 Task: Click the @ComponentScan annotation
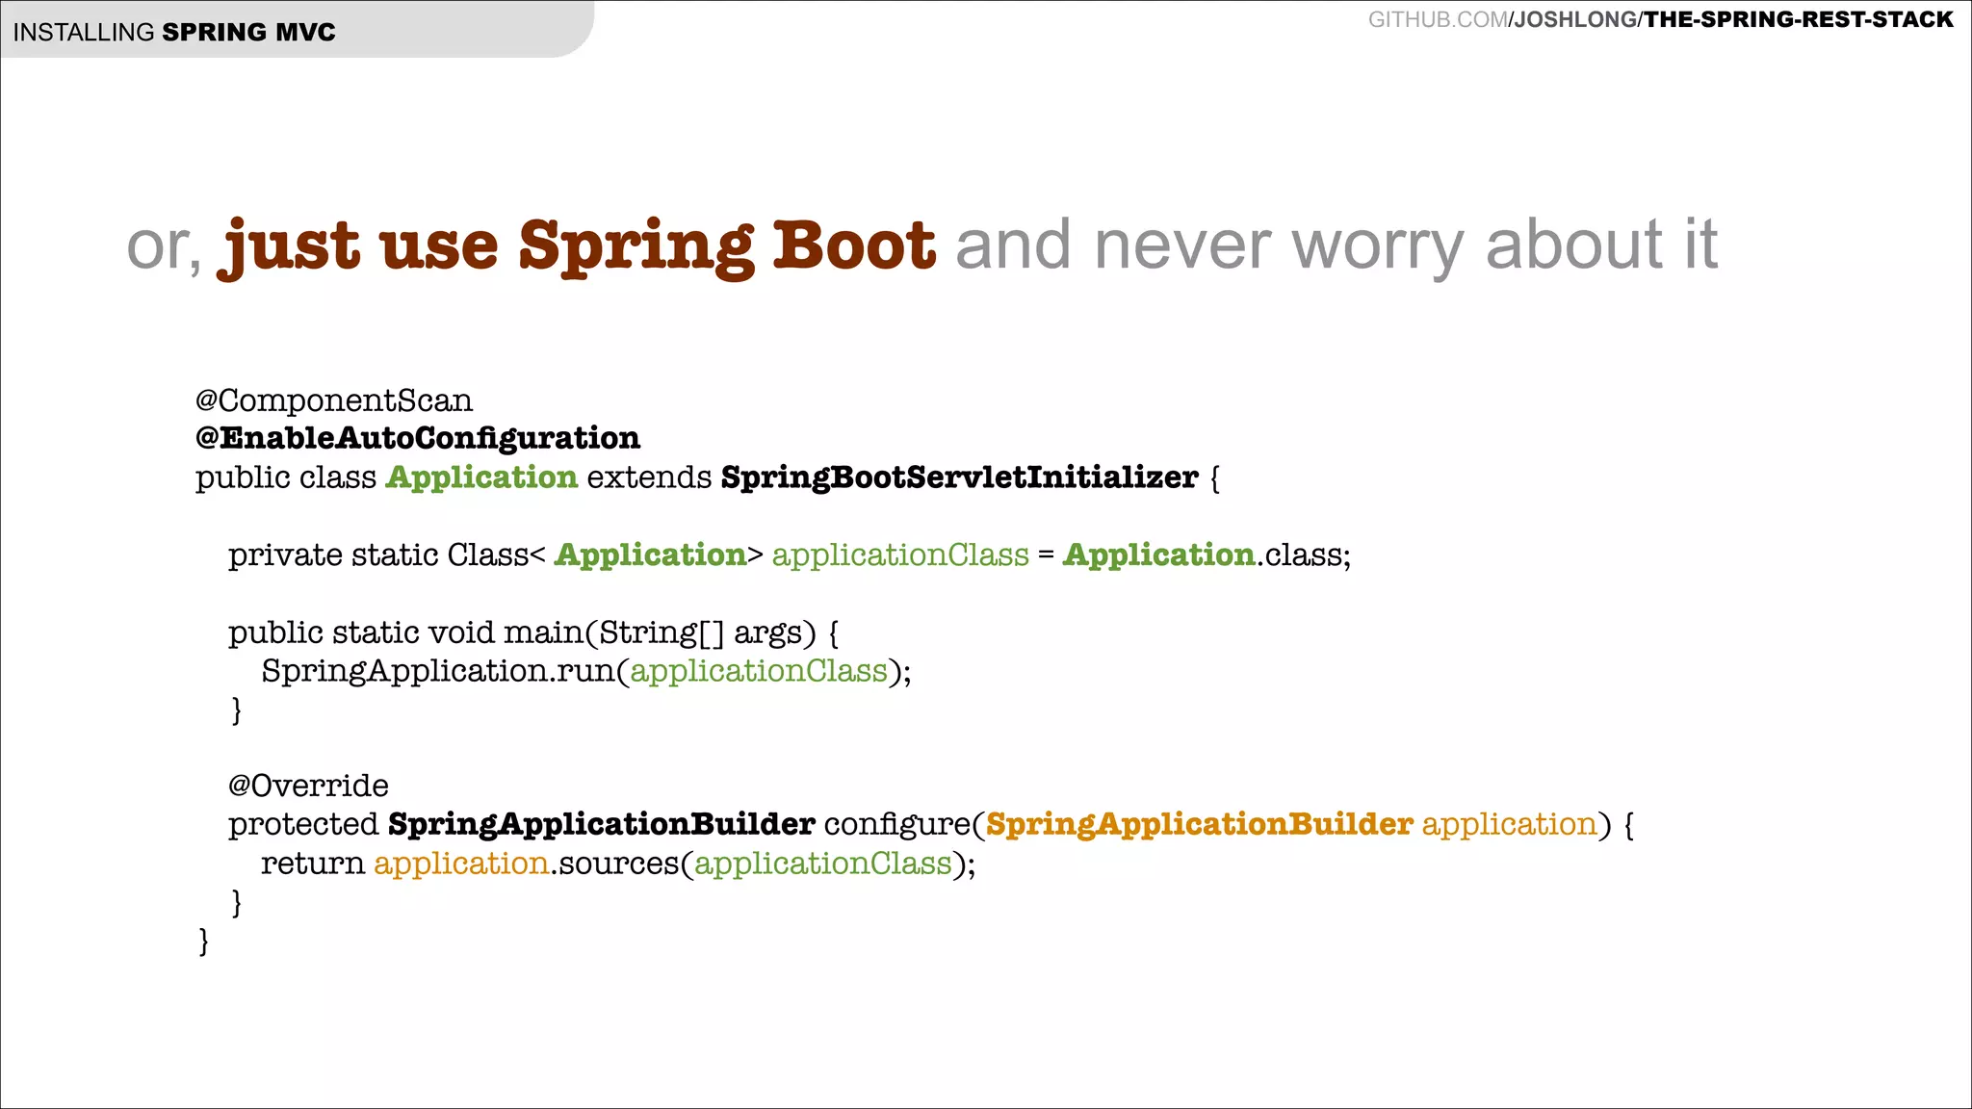(x=333, y=400)
